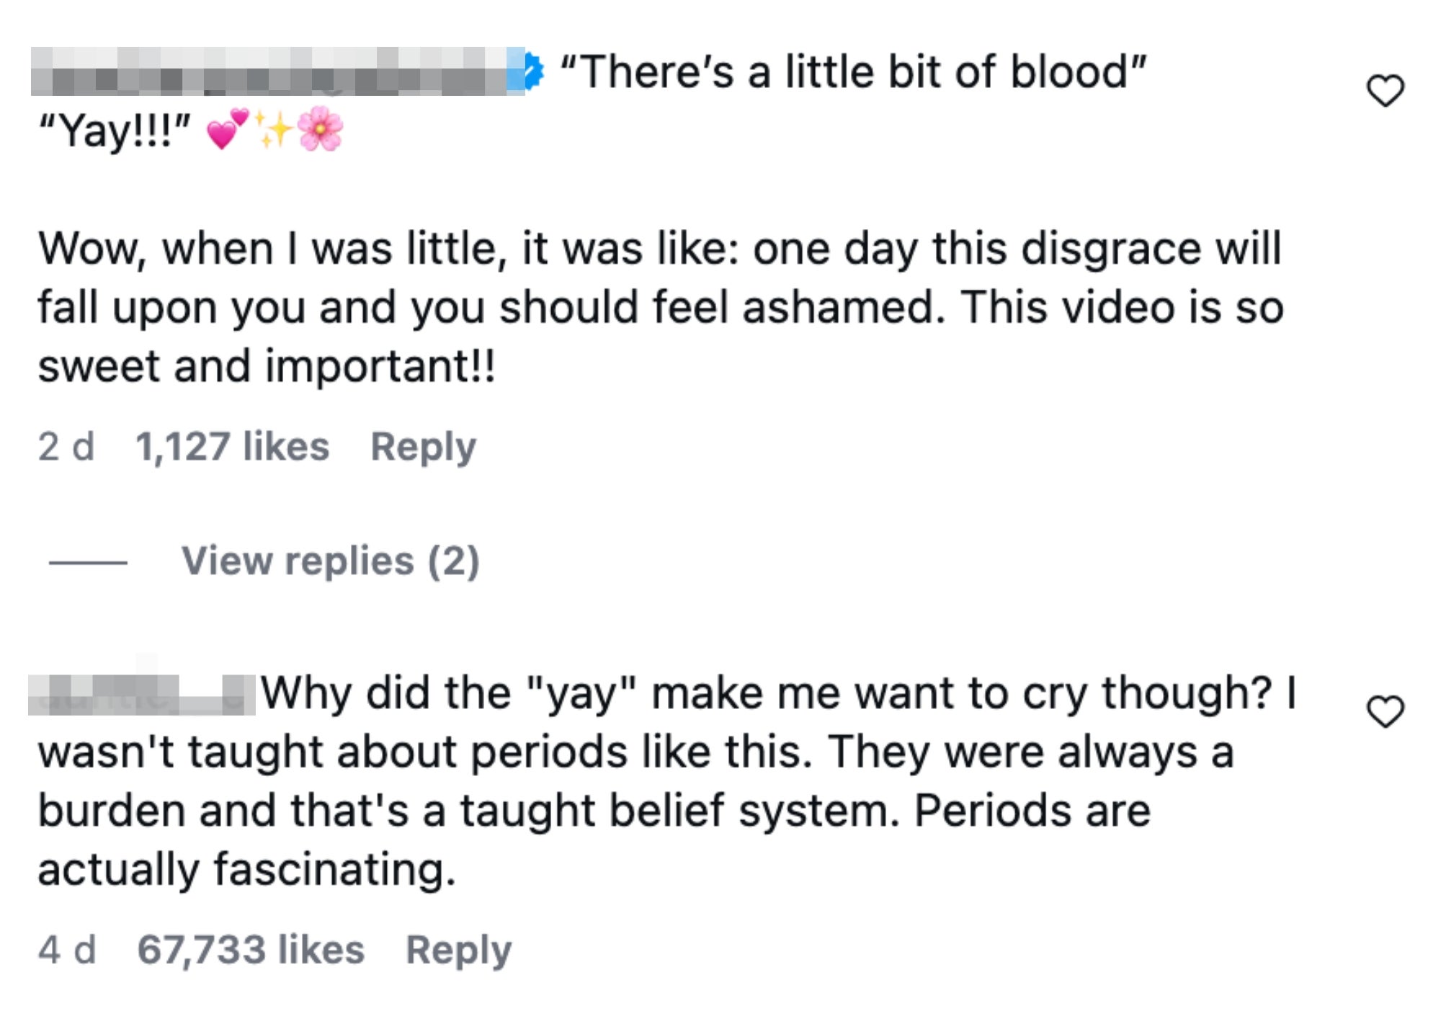Screen dimensions: 1441x1016
Task: Click the pink hearts emoji after 'Yay!!!'
Action: tap(226, 130)
